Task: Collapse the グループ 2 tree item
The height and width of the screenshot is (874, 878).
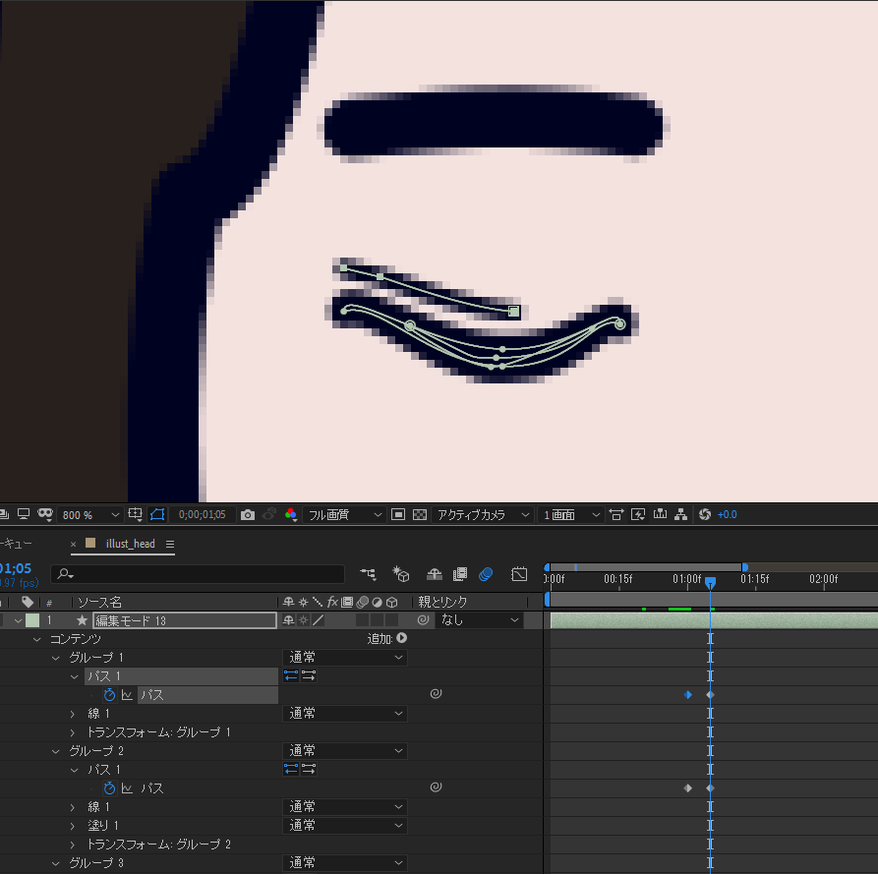Action: [56, 751]
